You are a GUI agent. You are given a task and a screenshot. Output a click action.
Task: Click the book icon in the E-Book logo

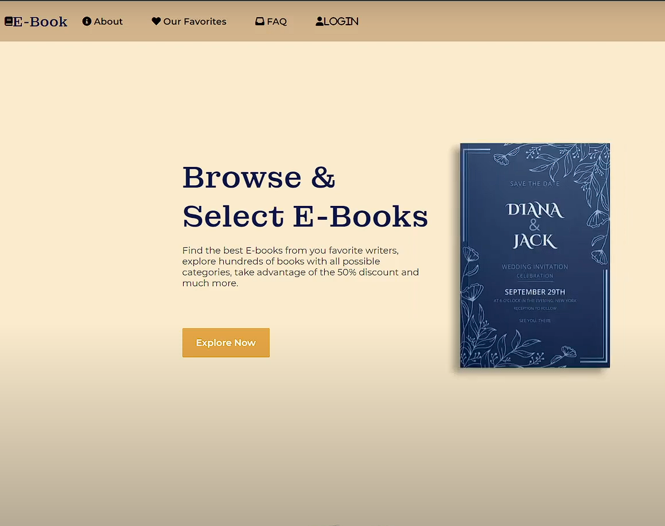pyautogui.click(x=9, y=21)
